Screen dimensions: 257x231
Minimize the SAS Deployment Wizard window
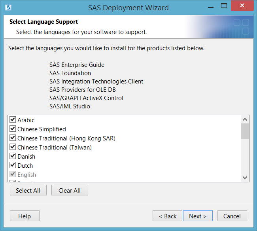pos(211,7)
